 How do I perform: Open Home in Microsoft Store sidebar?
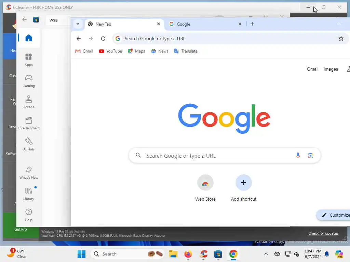click(29, 38)
